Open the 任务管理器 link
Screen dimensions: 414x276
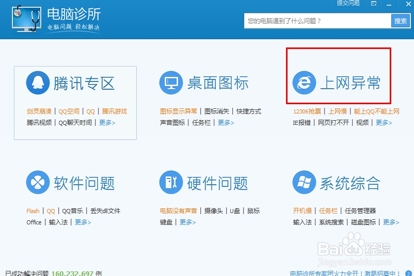[360, 211]
